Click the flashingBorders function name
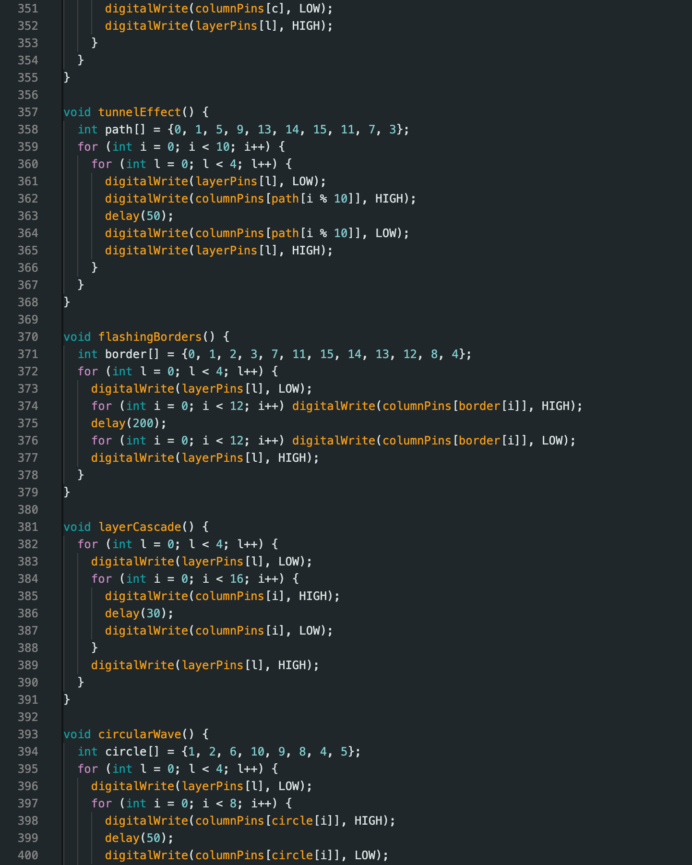This screenshot has height=865, width=692. point(150,337)
